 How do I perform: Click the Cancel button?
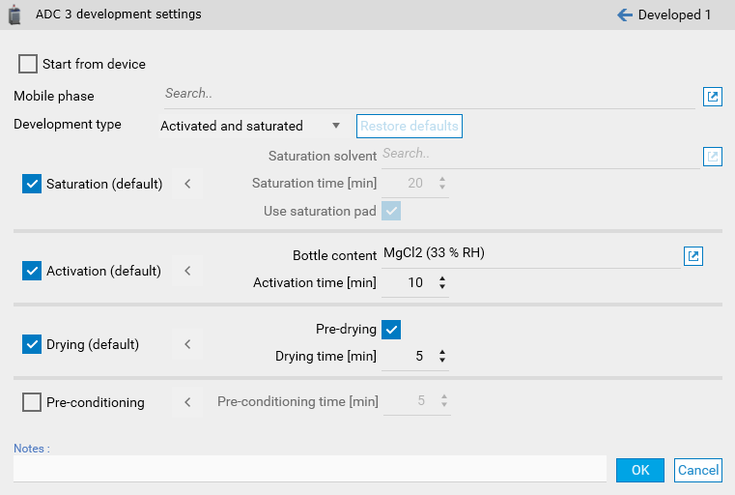697,470
